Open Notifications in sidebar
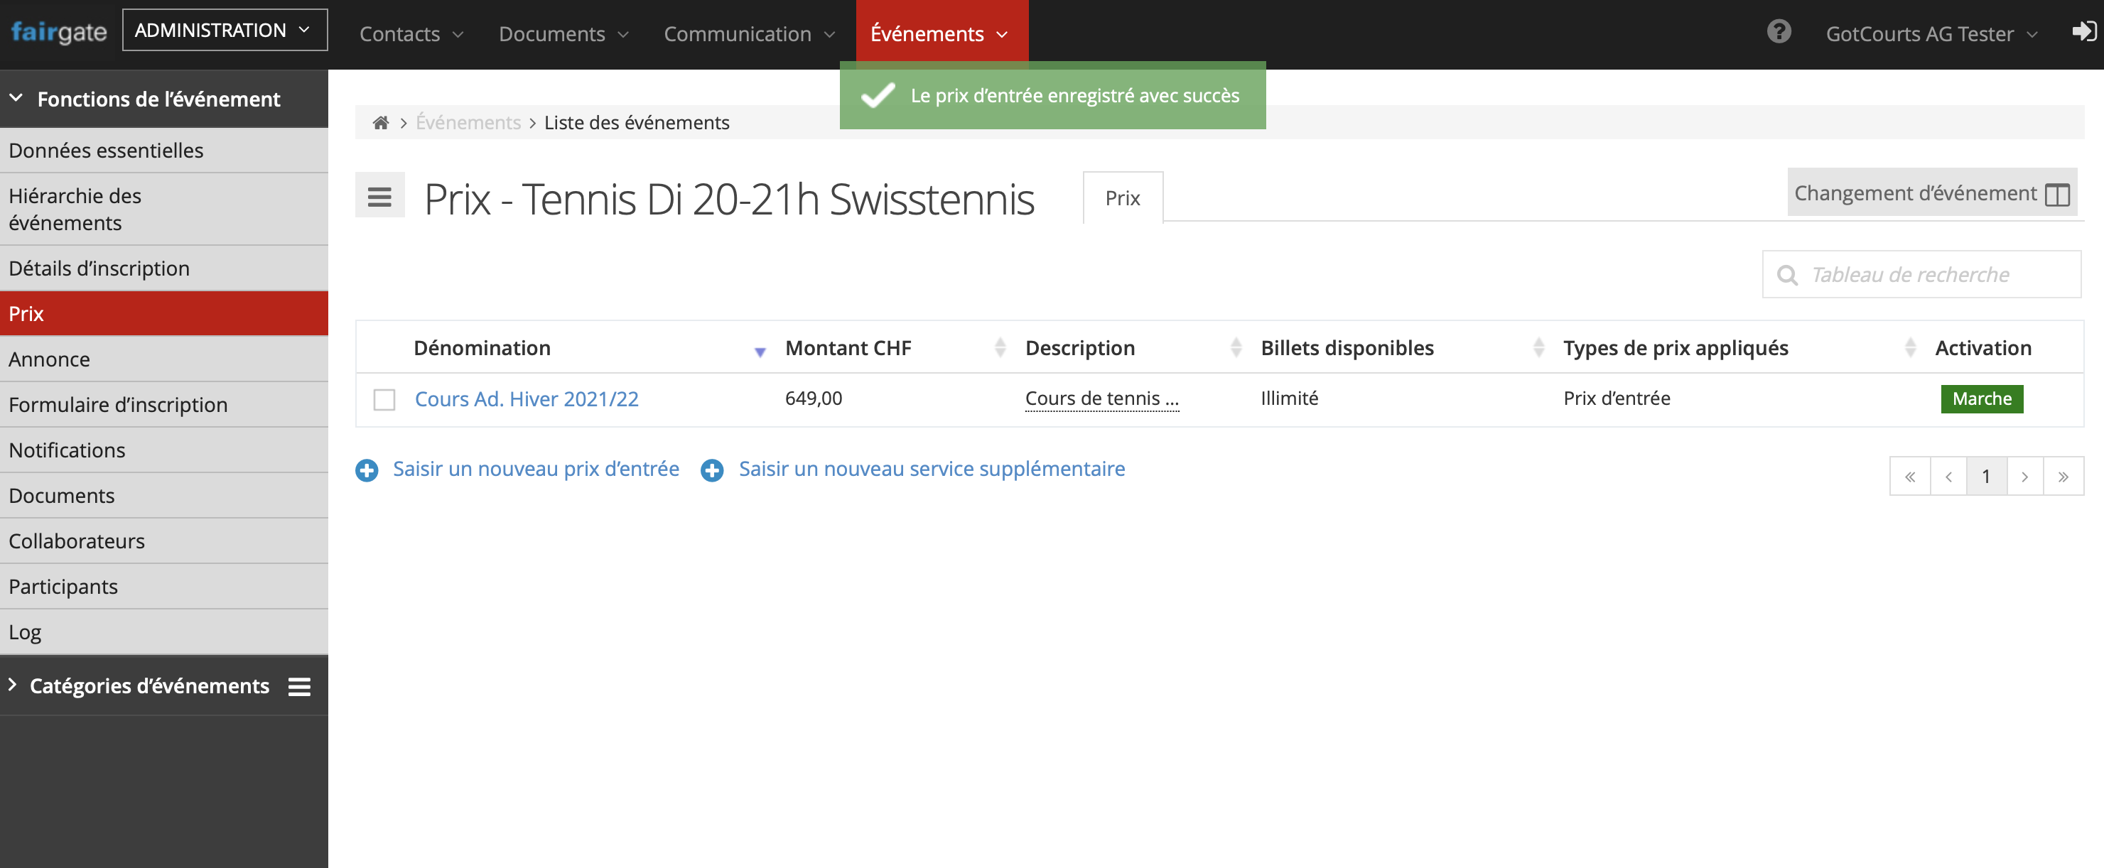2104x868 pixels. [x=164, y=450]
